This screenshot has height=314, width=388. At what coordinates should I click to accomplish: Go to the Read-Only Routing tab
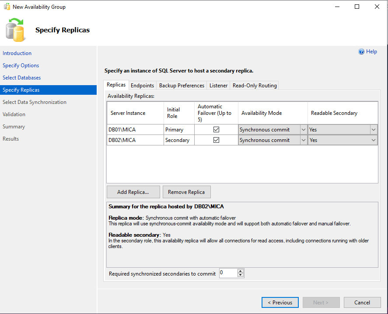(255, 86)
